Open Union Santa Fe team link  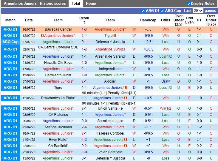[x=110, y=108]
